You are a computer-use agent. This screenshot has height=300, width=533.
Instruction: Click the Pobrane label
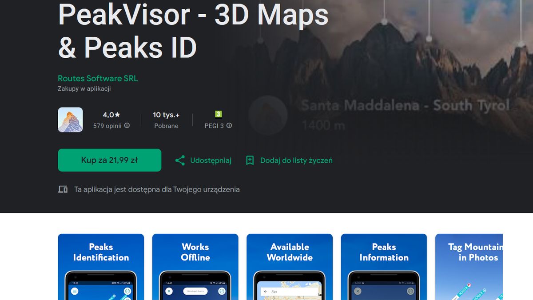(166, 126)
